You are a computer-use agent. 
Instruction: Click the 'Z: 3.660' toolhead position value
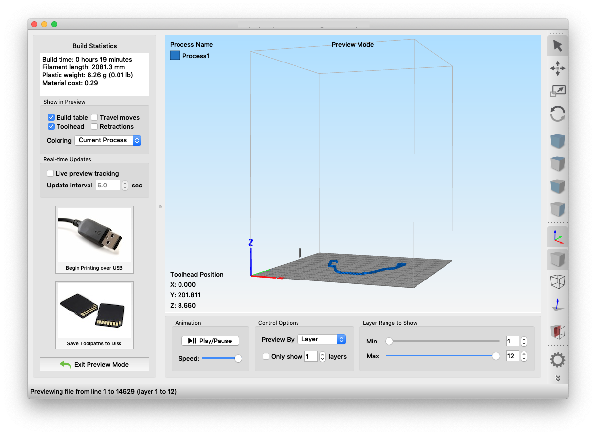[183, 305]
